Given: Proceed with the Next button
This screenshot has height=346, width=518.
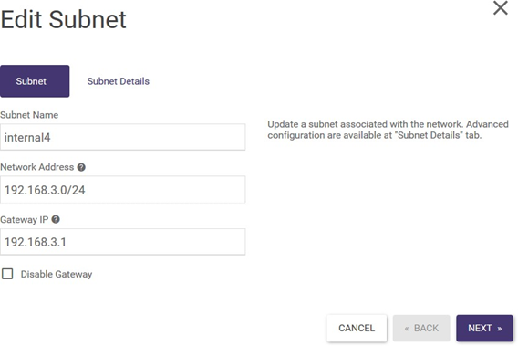Looking at the screenshot, I should [484, 328].
